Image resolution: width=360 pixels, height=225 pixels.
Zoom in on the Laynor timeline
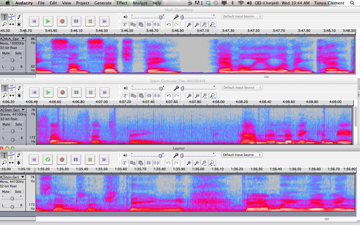coord(189,163)
